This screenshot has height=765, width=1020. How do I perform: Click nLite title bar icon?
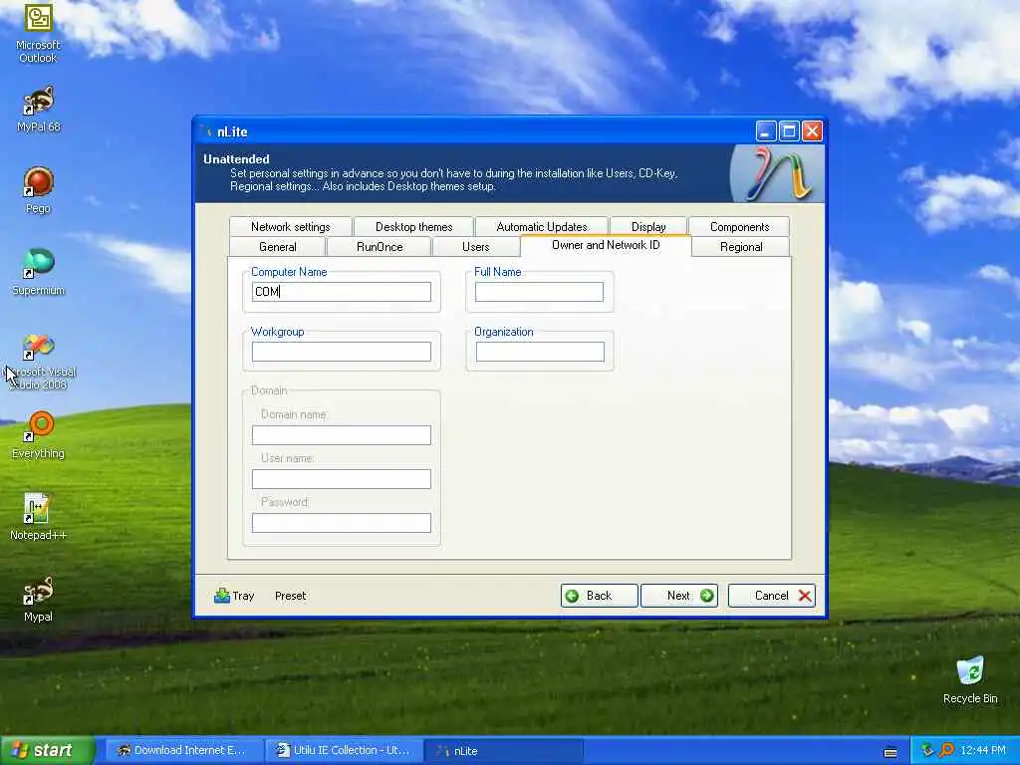(207, 131)
